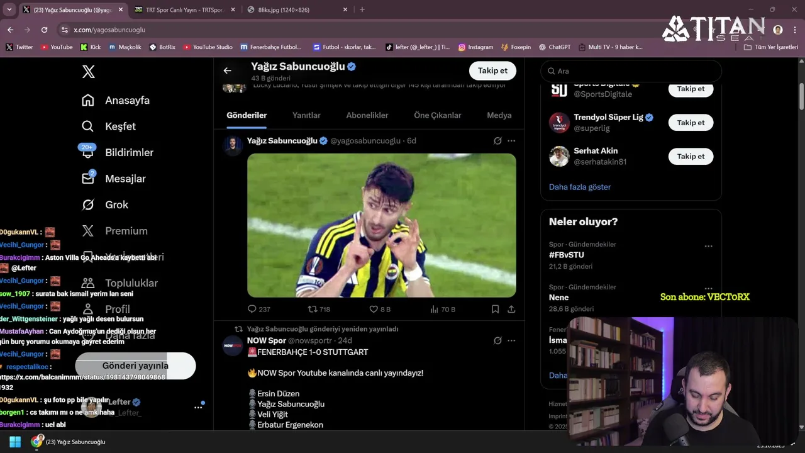This screenshot has width=805, height=453.
Task: Follow Serhat Akin account
Action: [691, 156]
